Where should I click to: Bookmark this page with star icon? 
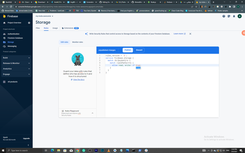[196, 7]
